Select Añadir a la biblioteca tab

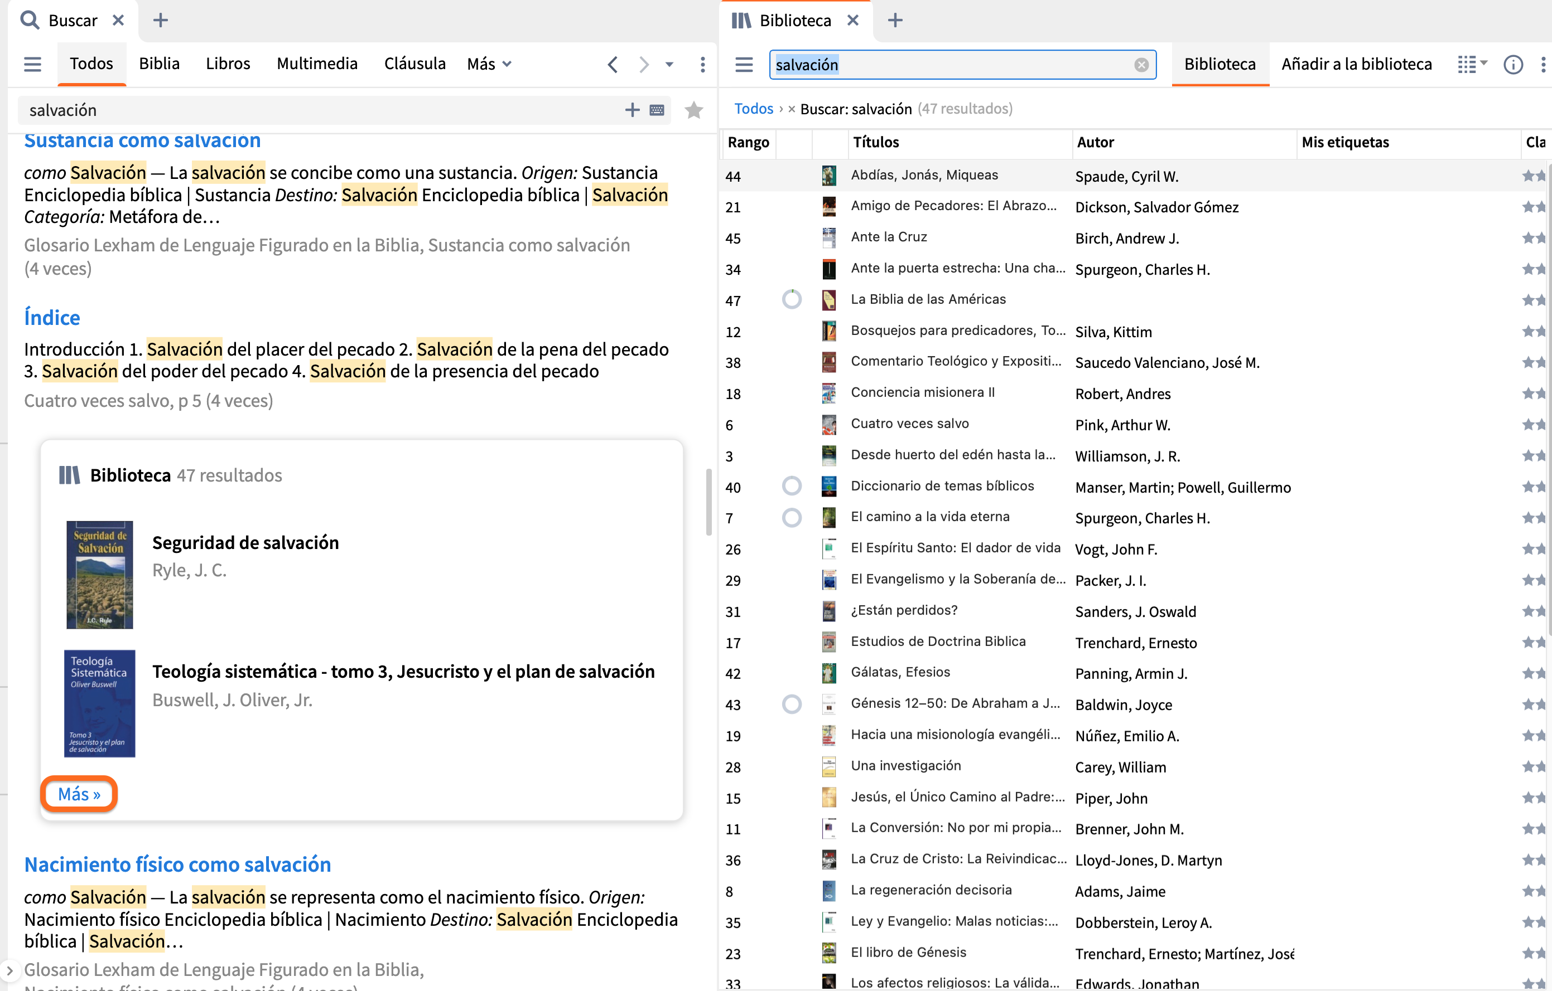pos(1356,65)
